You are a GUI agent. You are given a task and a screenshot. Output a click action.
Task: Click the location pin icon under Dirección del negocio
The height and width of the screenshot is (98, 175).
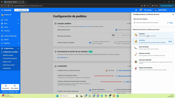pos(135,23)
